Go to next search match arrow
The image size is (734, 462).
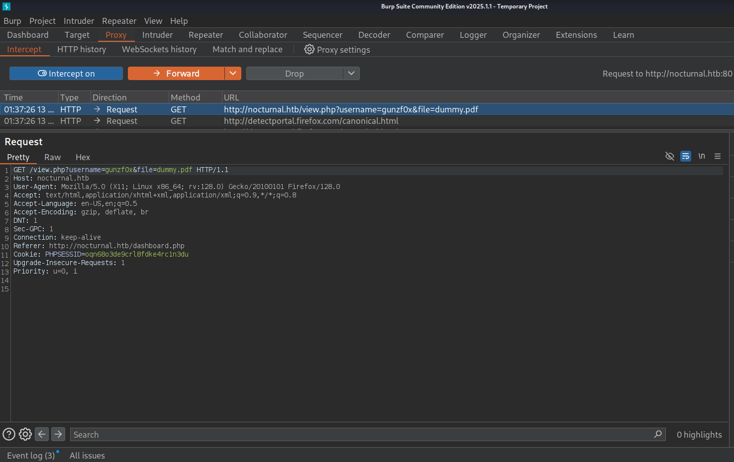58,434
